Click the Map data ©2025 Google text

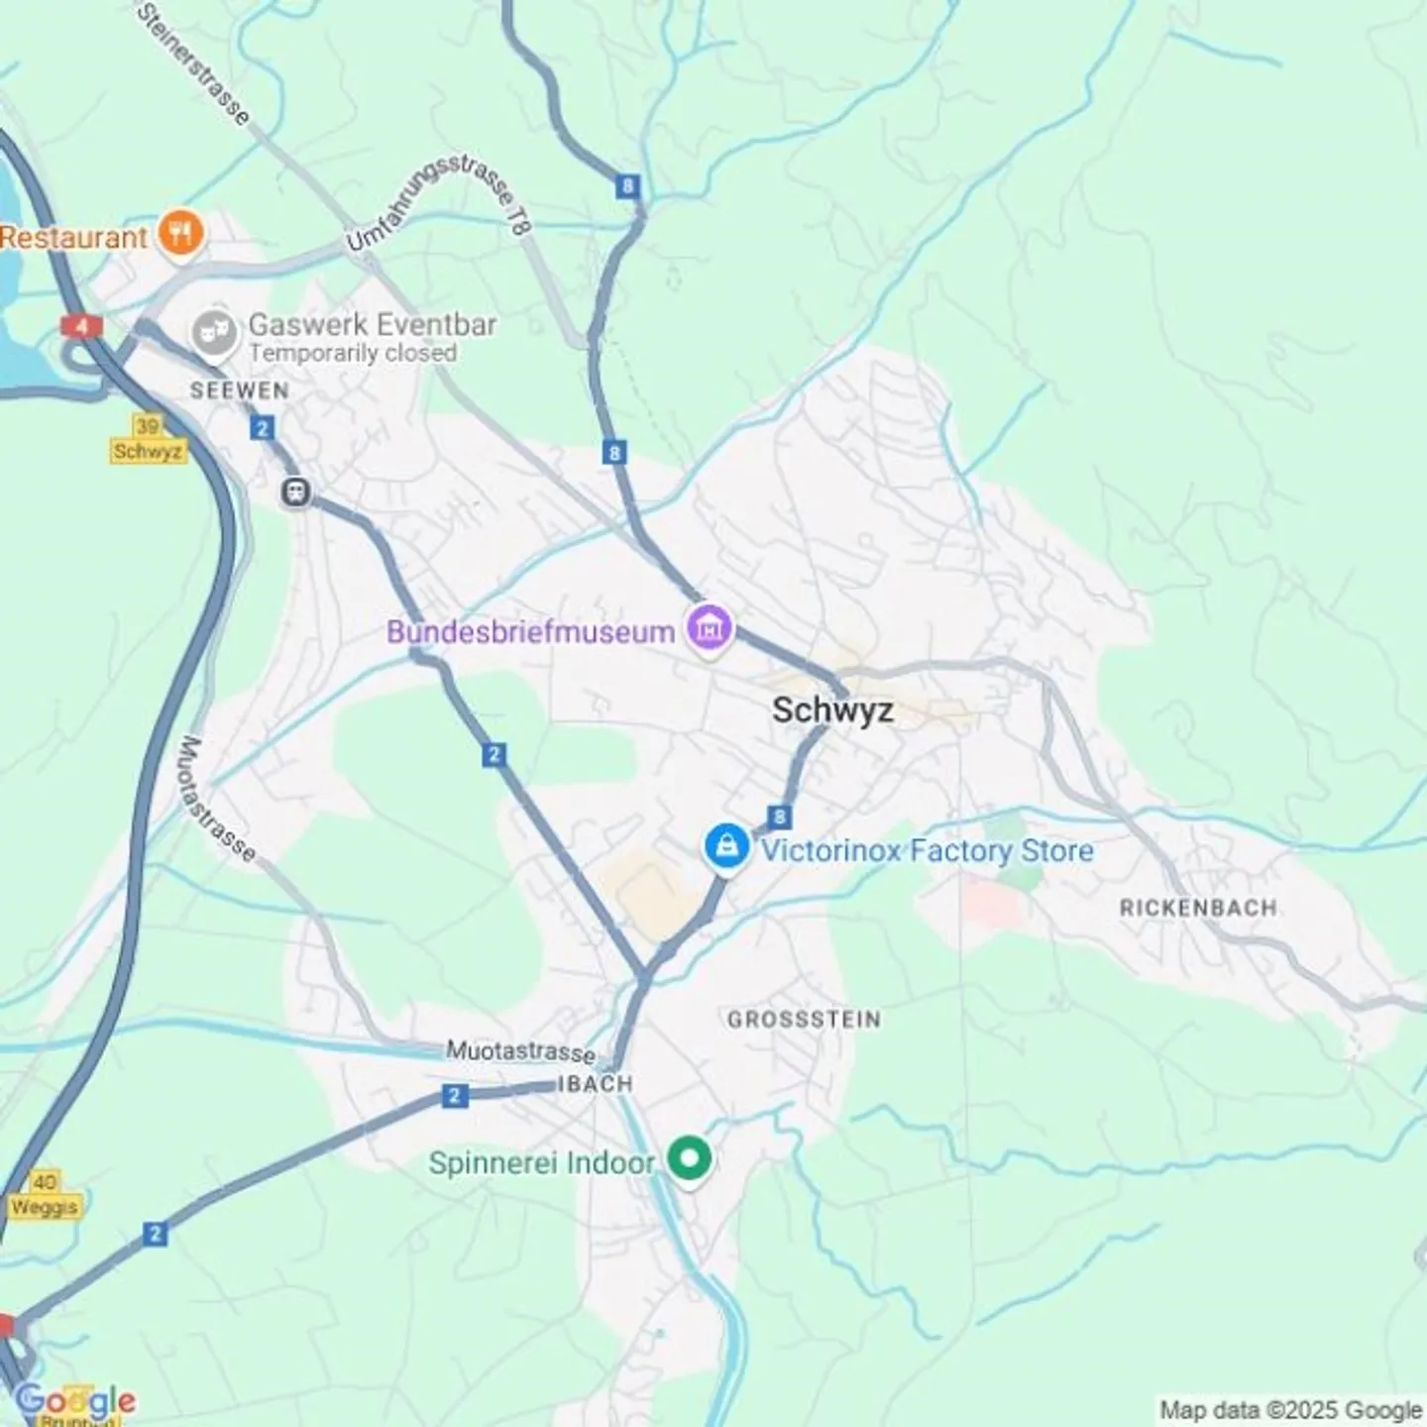coord(1290,1409)
